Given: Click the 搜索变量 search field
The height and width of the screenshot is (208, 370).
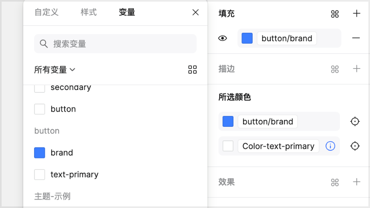Looking at the screenshot, I should pyautogui.click(x=115, y=44).
